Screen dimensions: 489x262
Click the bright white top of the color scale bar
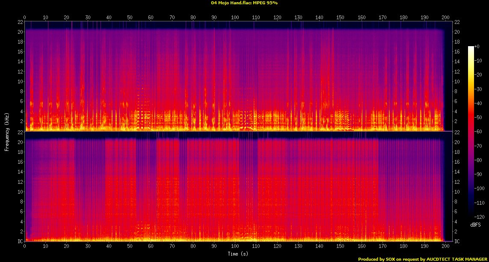click(471, 47)
